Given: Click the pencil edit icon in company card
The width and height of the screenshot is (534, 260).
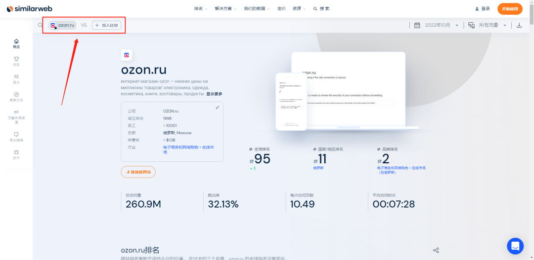Looking at the screenshot, I should click(x=218, y=108).
